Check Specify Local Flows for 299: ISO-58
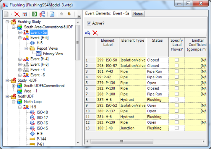 [177, 60]
